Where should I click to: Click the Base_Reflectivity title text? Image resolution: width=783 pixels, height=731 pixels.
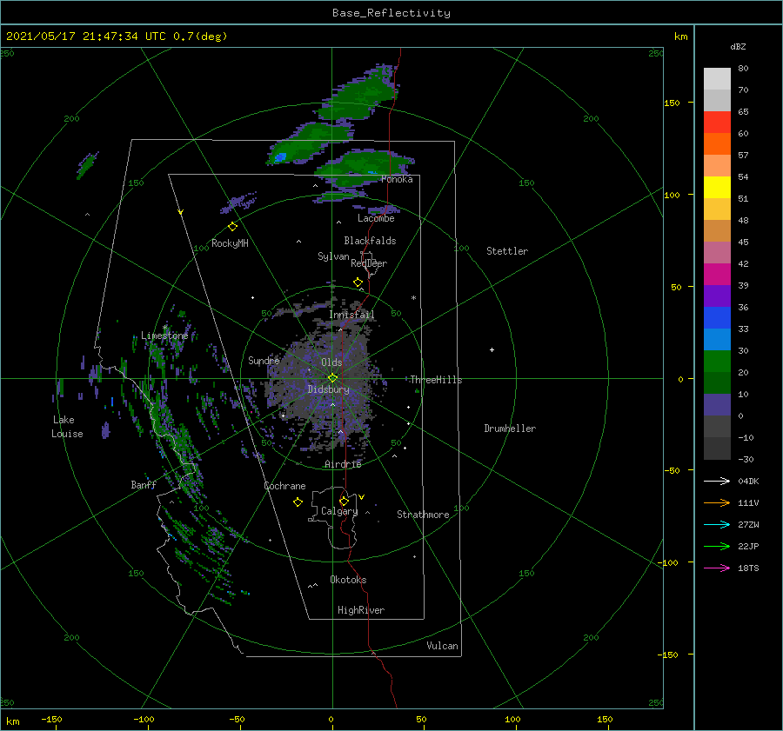pos(391,13)
